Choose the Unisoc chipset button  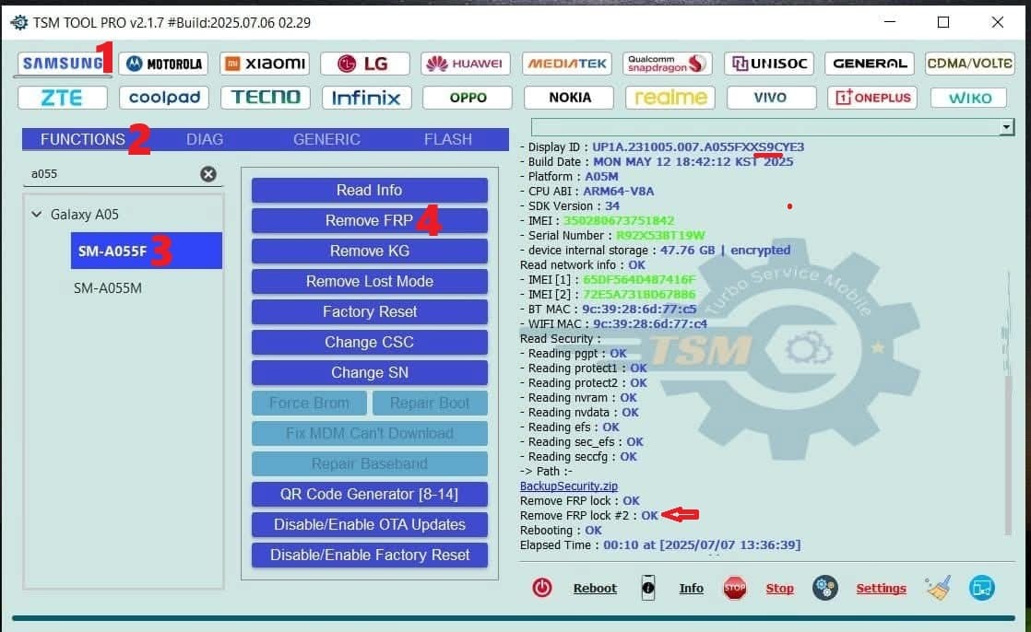tap(769, 64)
